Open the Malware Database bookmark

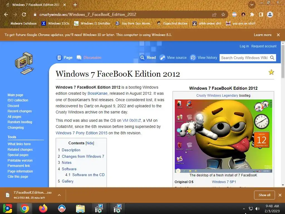[x=21, y=23]
